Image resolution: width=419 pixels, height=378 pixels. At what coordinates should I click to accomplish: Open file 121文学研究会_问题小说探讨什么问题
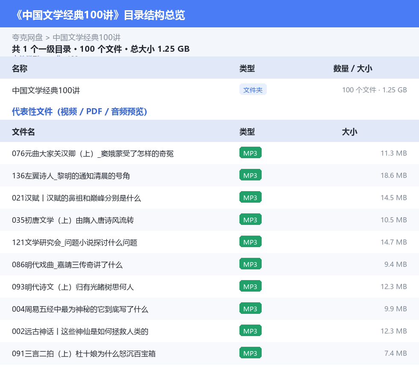pos(74,242)
